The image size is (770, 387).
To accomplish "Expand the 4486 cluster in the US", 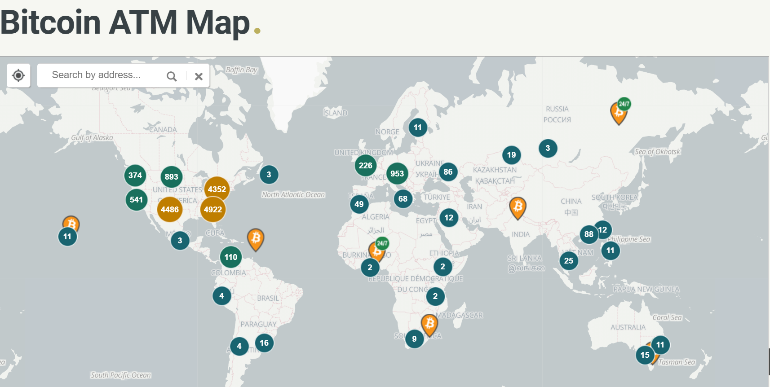I will pos(170,210).
